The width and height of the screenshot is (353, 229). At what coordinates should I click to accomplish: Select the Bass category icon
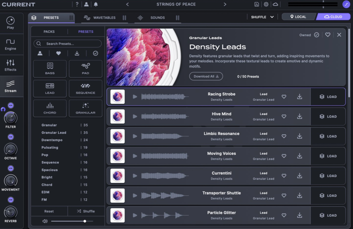click(x=50, y=69)
